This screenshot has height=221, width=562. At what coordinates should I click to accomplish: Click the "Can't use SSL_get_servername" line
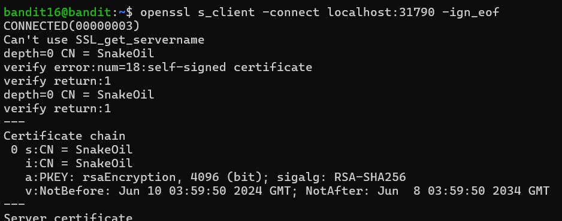[x=104, y=39]
